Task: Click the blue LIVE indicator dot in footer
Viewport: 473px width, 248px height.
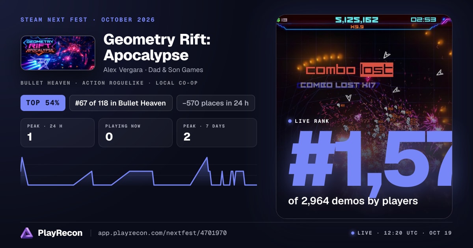Action: pyautogui.click(x=353, y=233)
